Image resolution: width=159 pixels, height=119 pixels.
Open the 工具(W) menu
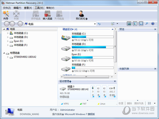pos(39,8)
